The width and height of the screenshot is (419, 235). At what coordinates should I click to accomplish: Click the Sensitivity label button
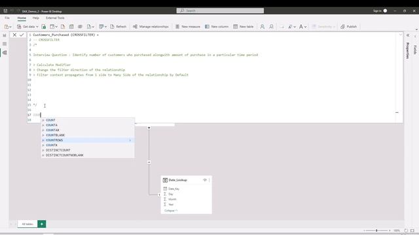tap(323, 27)
